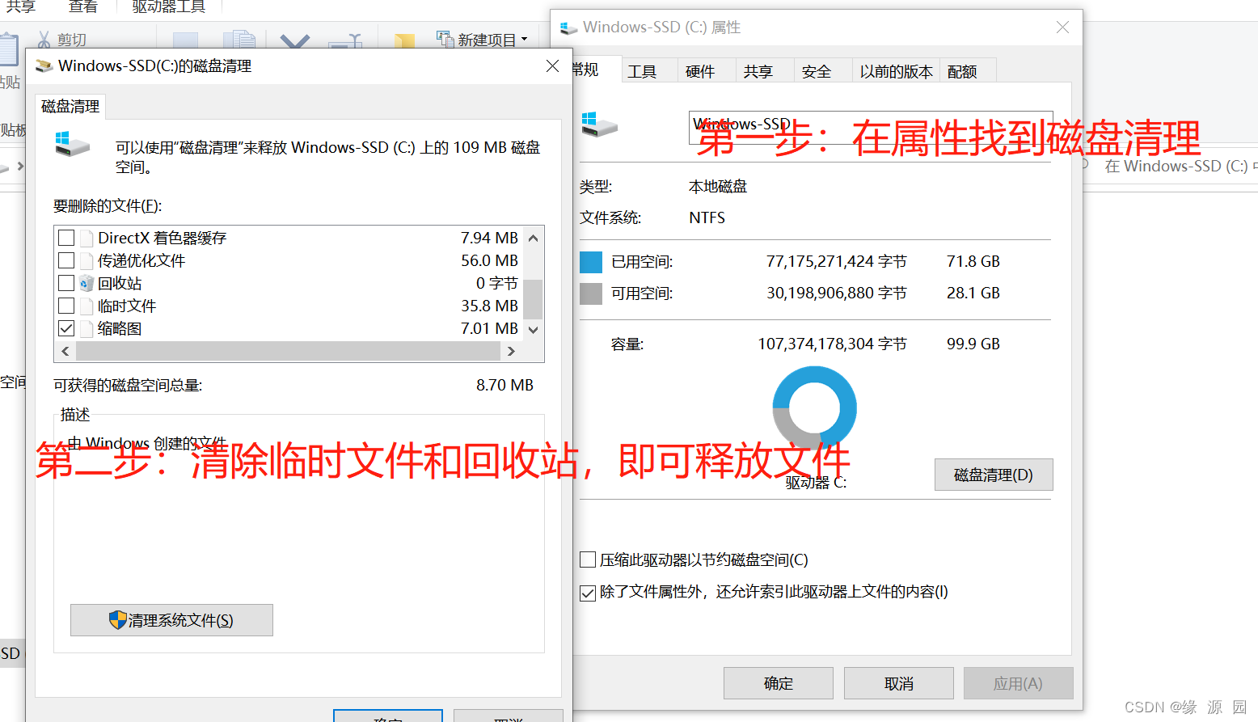Click 确定 in the Properties window
1258x722 pixels.
(x=779, y=683)
